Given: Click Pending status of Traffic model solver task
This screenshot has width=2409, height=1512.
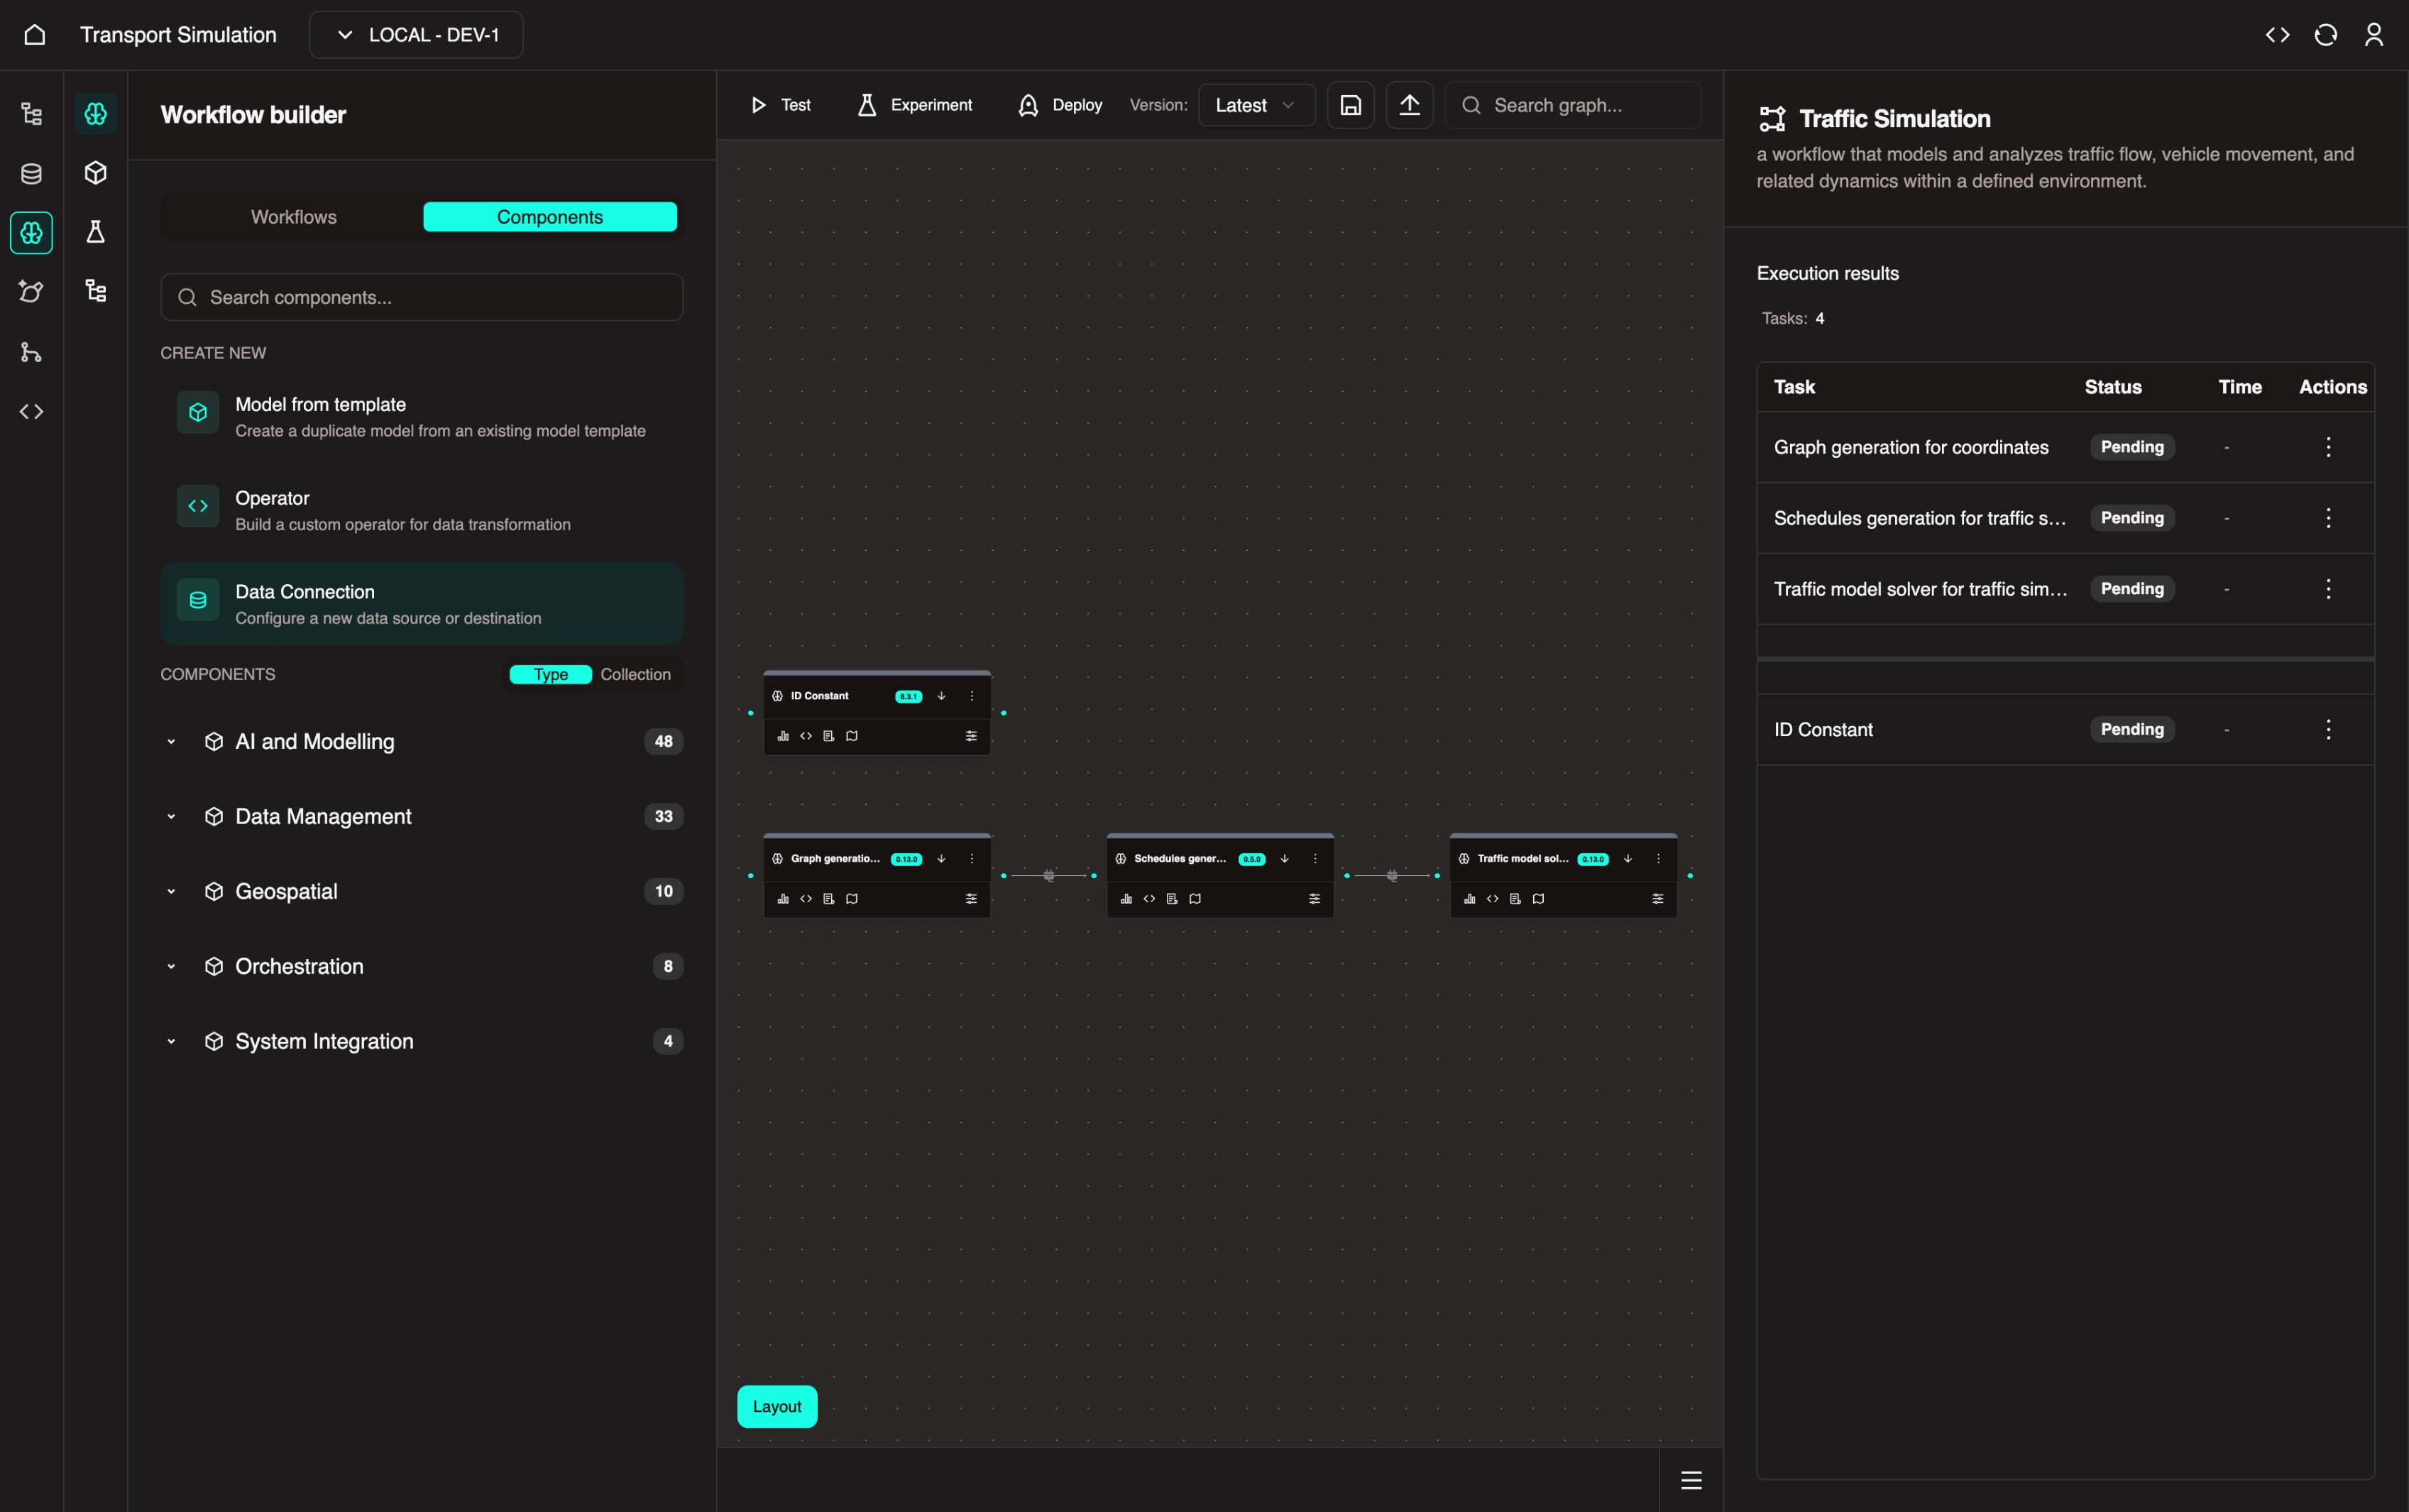Looking at the screenshot, I should pos(2132,589).
